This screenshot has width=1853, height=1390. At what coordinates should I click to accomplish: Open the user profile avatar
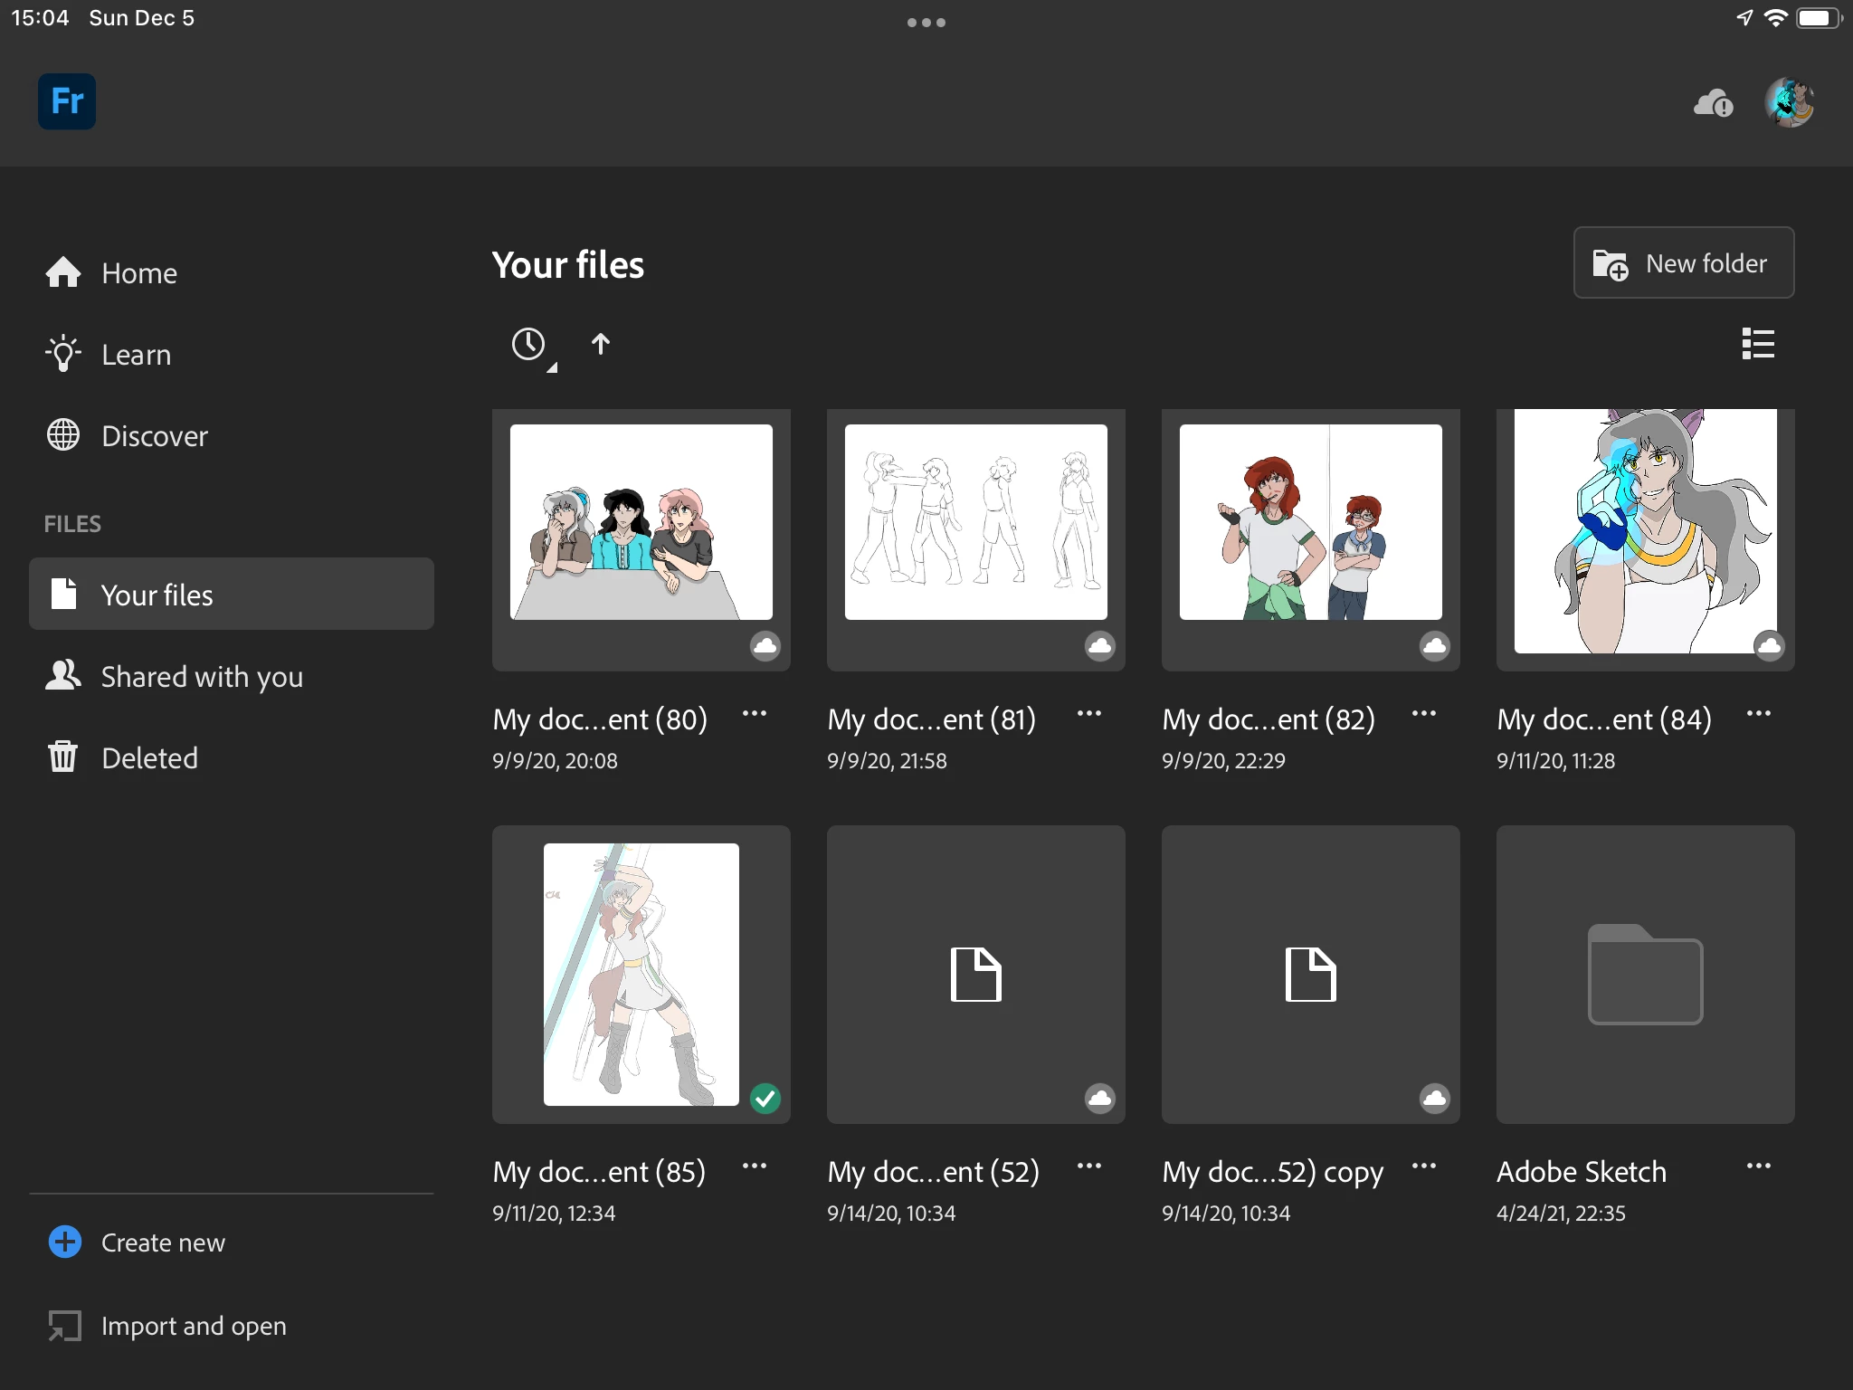[x=1789, y=102]
